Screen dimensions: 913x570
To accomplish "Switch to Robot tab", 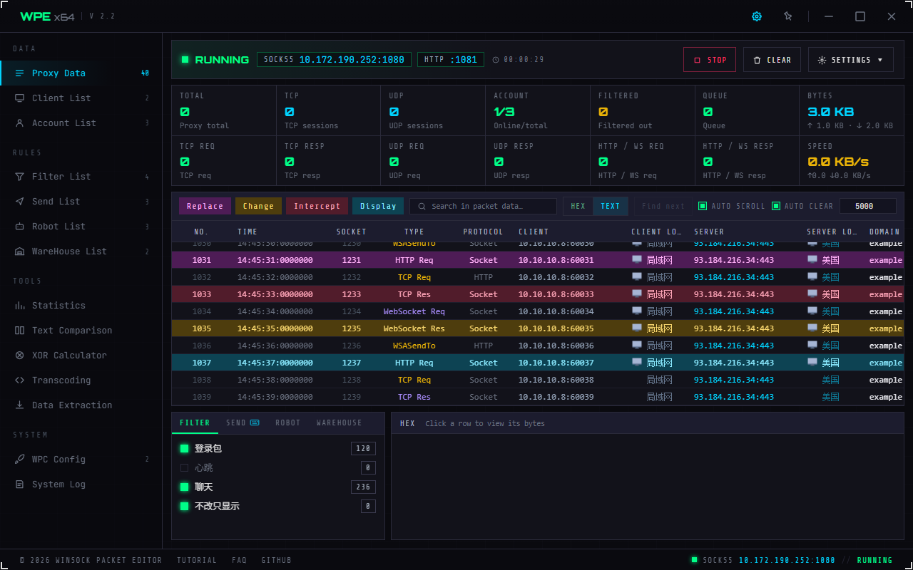I will coord(288,423).
